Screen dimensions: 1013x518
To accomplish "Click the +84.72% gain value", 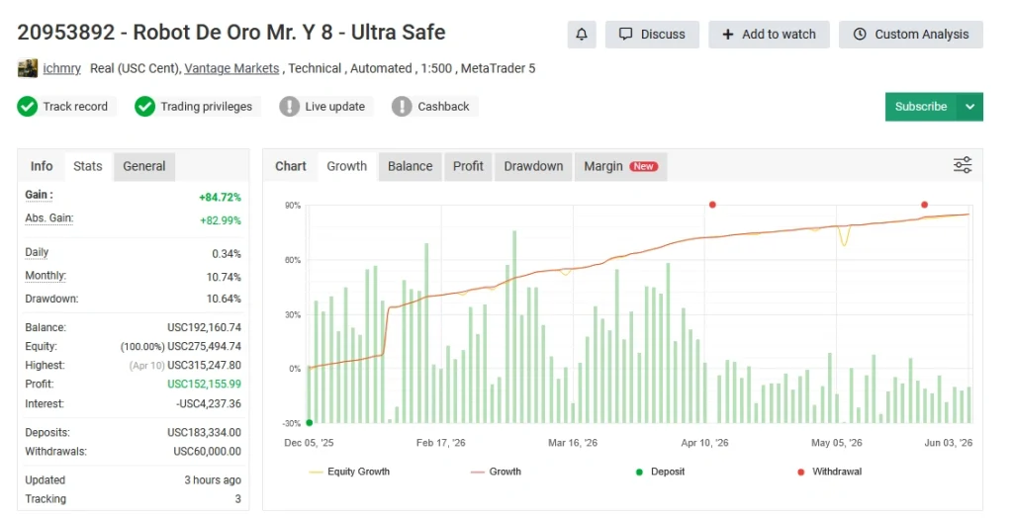I will click(221, 198).
